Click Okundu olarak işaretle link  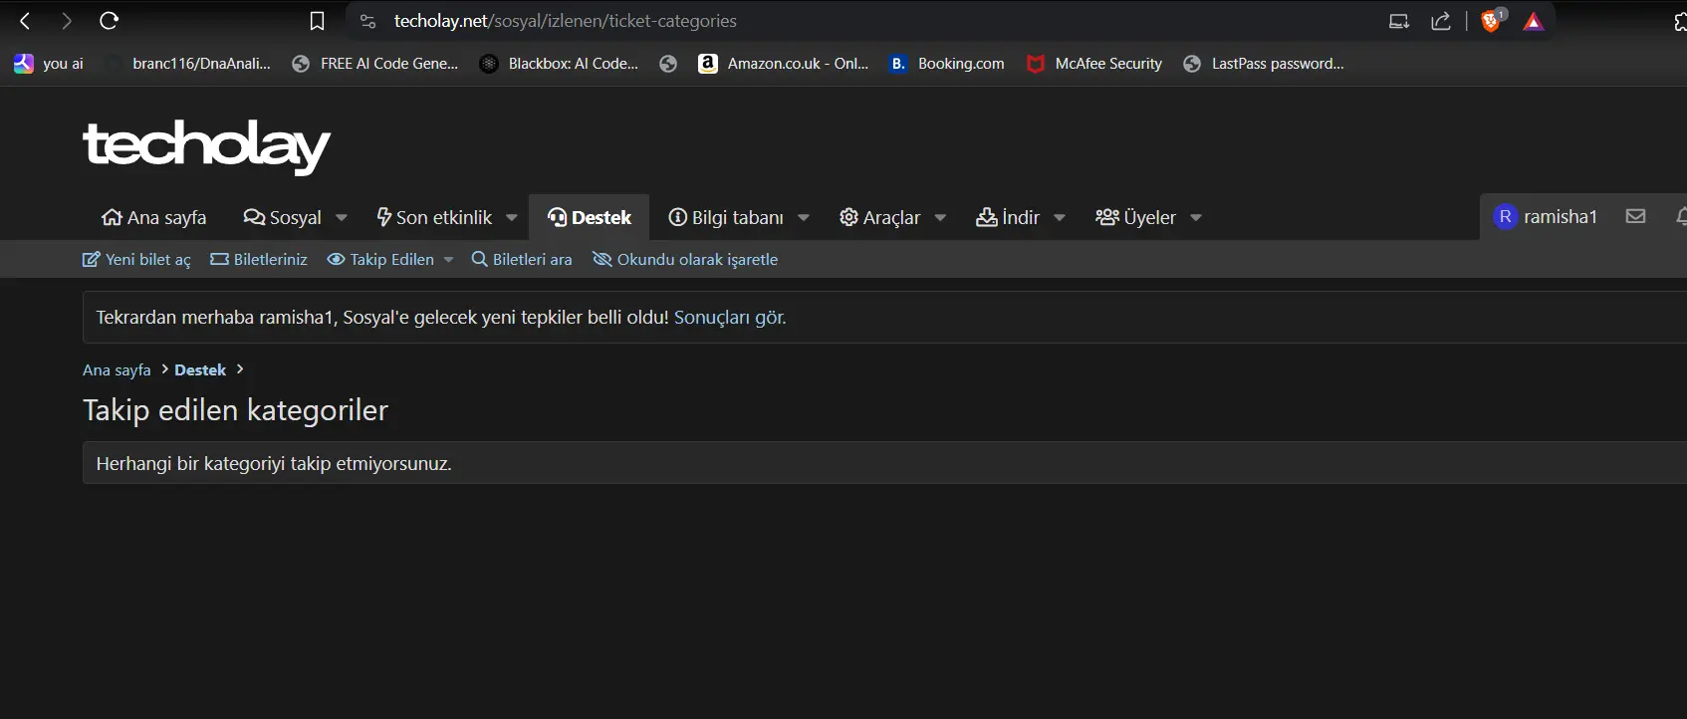point(685,259)
